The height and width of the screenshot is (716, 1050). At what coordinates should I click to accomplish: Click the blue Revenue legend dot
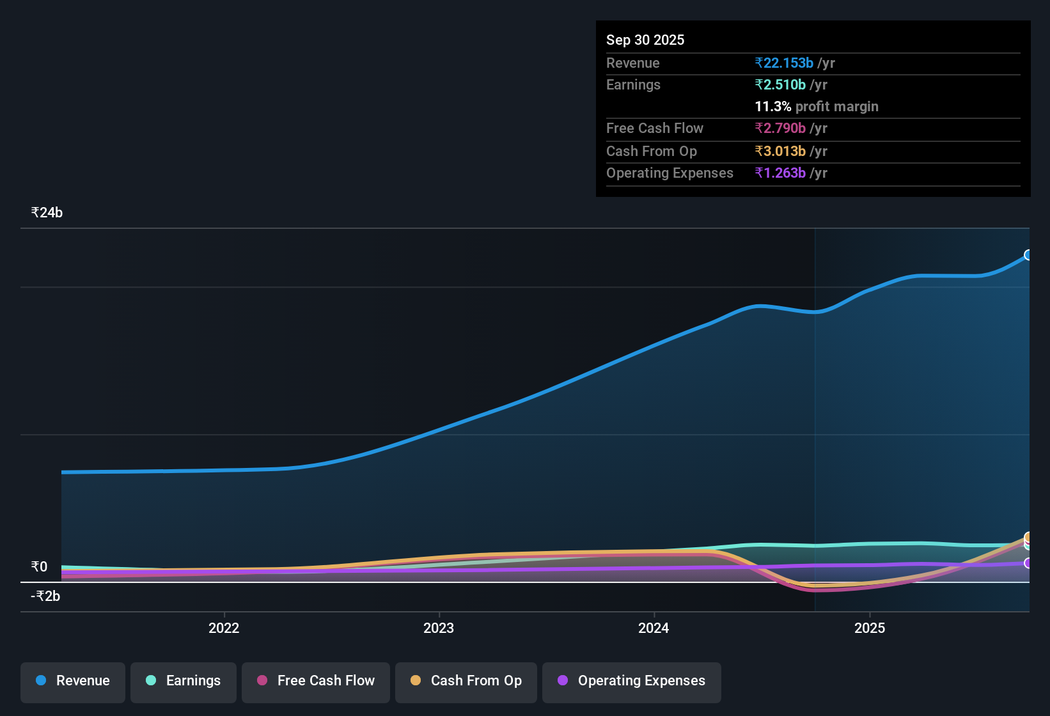point(41,681)
